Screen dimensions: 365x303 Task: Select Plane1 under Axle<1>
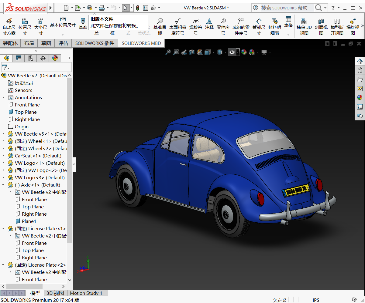(29, 221)
